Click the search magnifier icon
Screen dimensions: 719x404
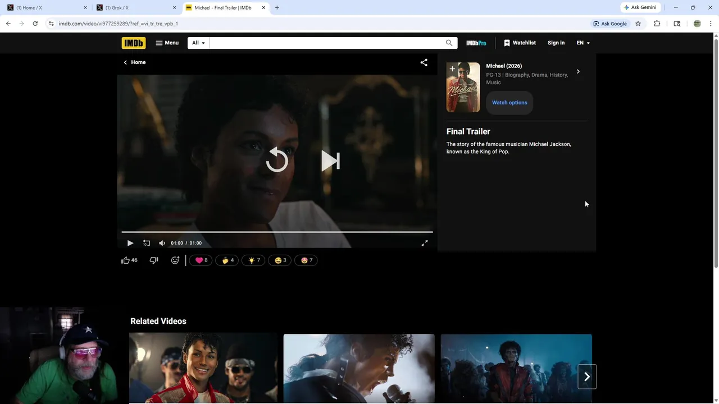[449, 43]
